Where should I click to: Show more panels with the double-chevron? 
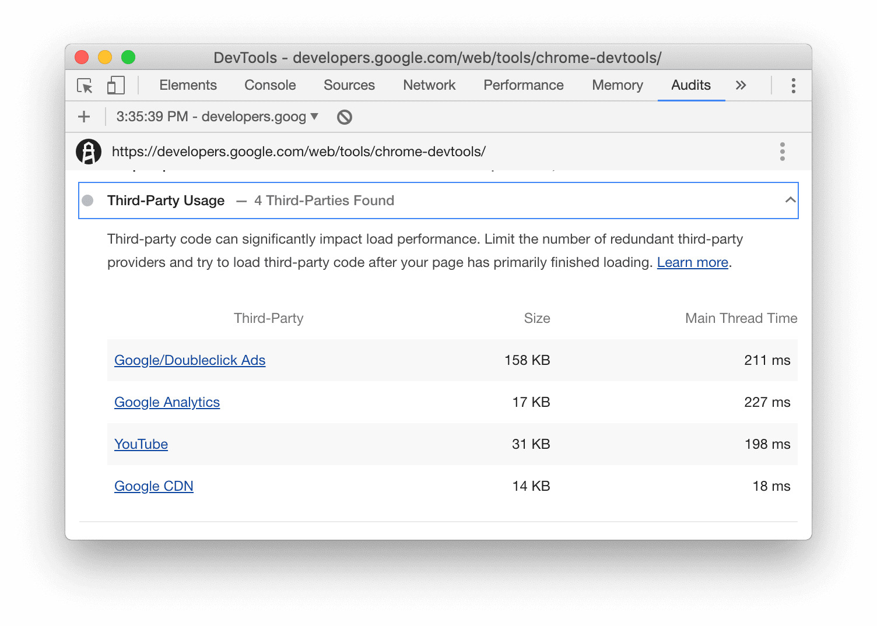click(x=741, y=85)
